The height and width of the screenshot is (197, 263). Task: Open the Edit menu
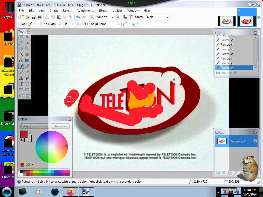point(31,10)
